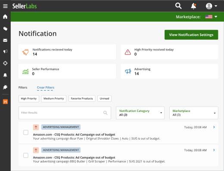This screenshot has height=171, width=224.
Task: Click View Notification Settings button
Action: click(x=191, y=35)
